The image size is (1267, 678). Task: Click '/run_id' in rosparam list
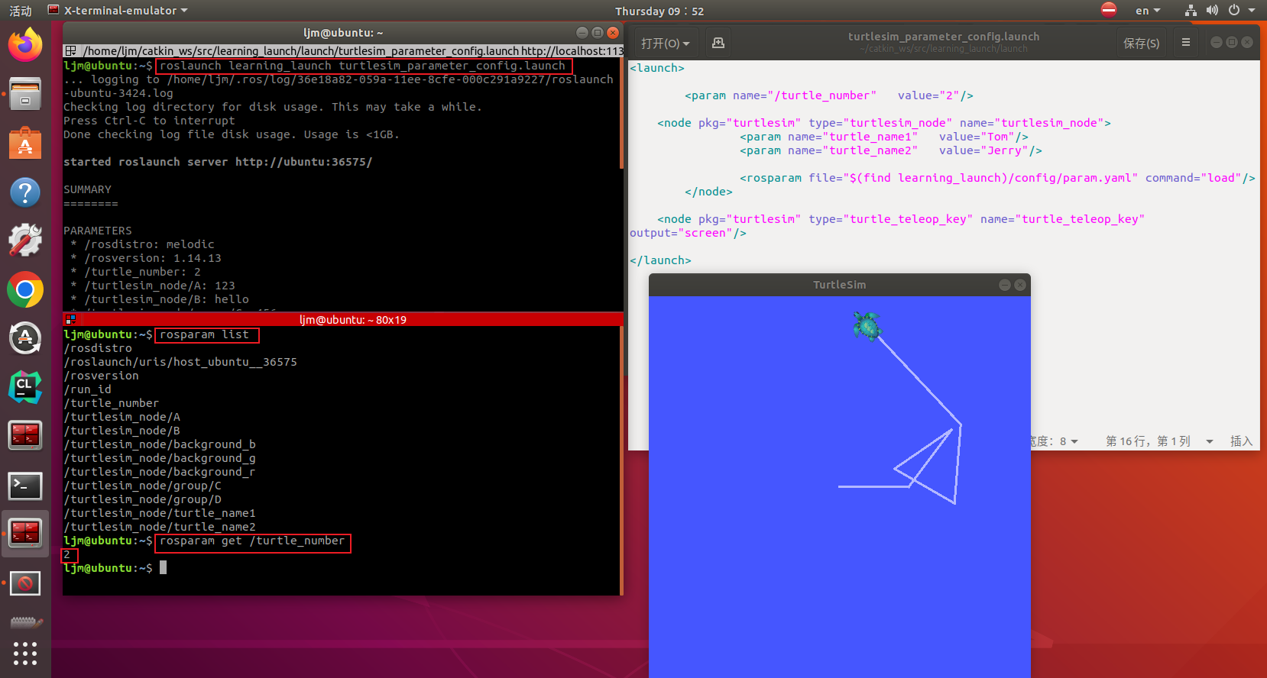point(87,389)
